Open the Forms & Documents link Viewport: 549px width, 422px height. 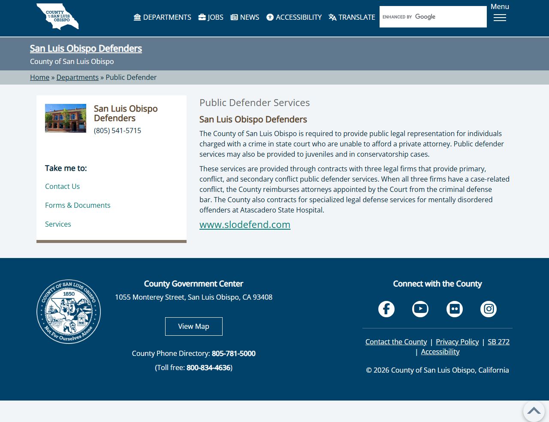(78, 205)
